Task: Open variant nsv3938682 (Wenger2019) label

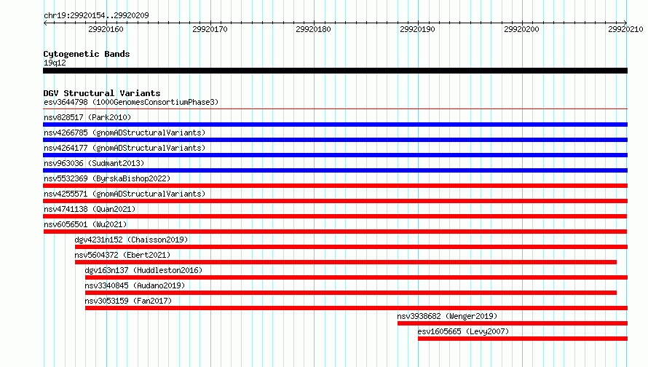Action: pyautogui.click(x=447, y=316)
